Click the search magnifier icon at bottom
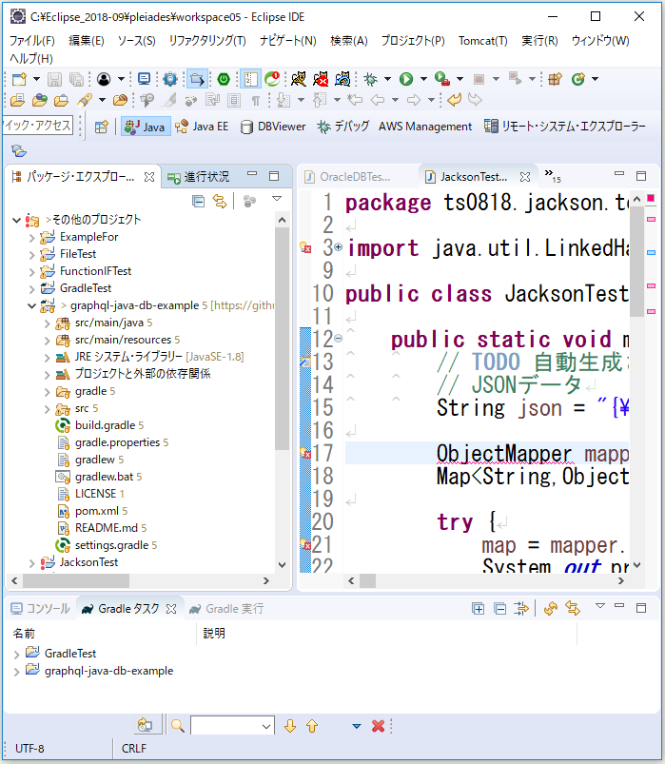 click(x=178, y=726)
